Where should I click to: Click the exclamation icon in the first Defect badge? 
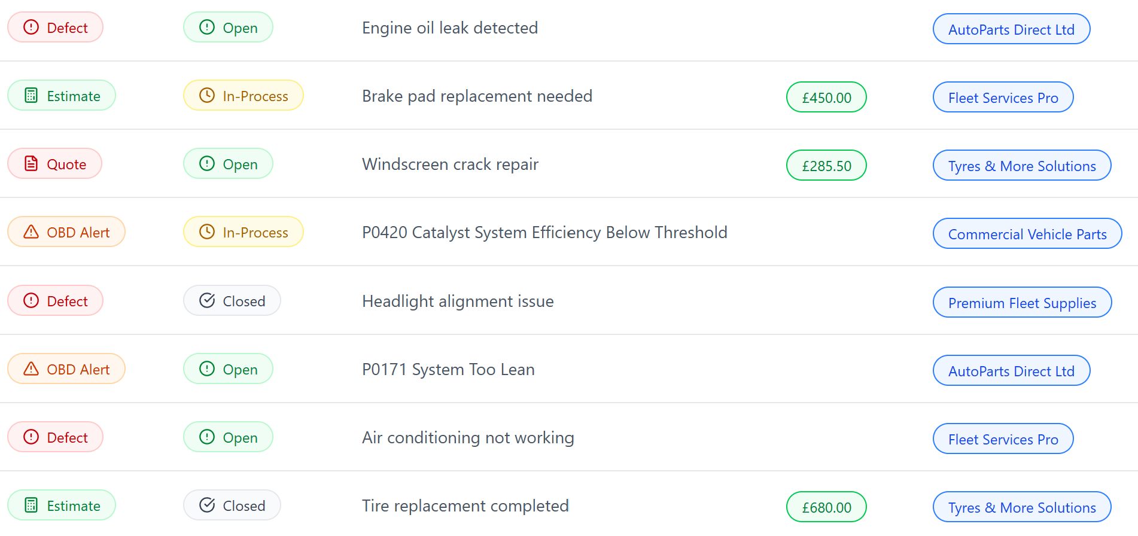coord(31,28)
